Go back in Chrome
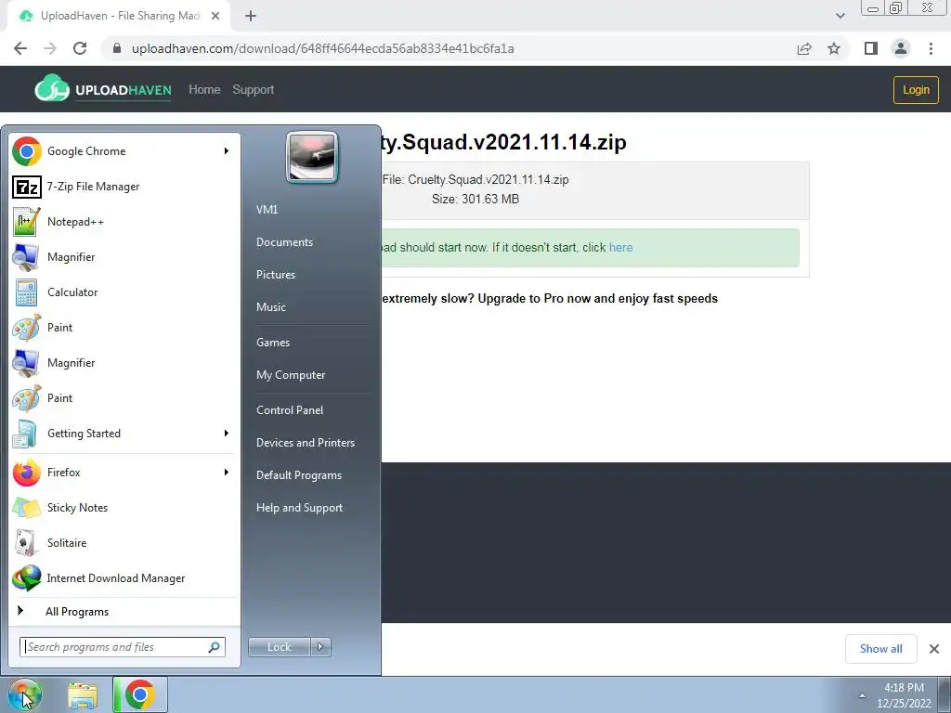Viewport: 951px width, 713px height. pyautogui.click(x=20, y=48)
